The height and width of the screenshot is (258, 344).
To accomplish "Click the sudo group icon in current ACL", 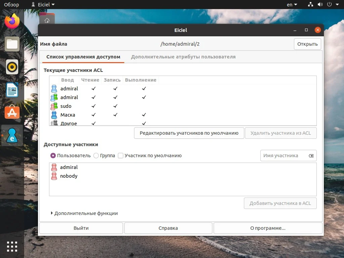I will click(54, 106).
